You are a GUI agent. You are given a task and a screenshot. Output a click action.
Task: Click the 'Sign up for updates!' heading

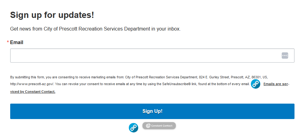point(52,15)
